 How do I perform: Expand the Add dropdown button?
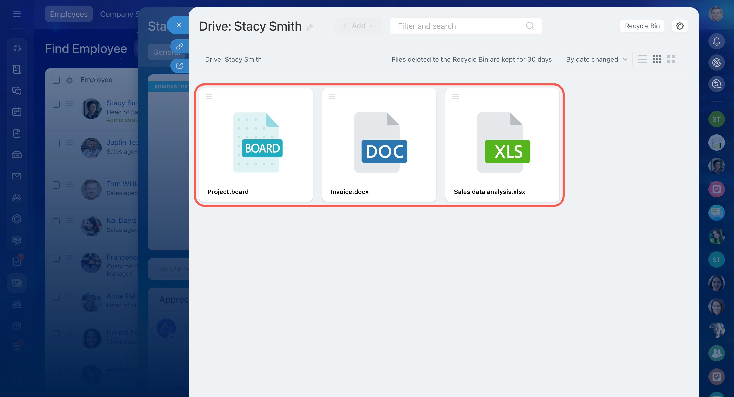pyautogui.click(x=358, y=26)
